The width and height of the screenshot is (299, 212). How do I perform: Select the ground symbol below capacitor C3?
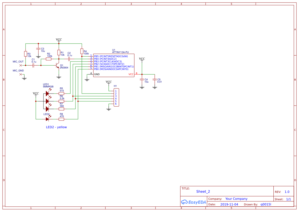click(x=38, y=57)
